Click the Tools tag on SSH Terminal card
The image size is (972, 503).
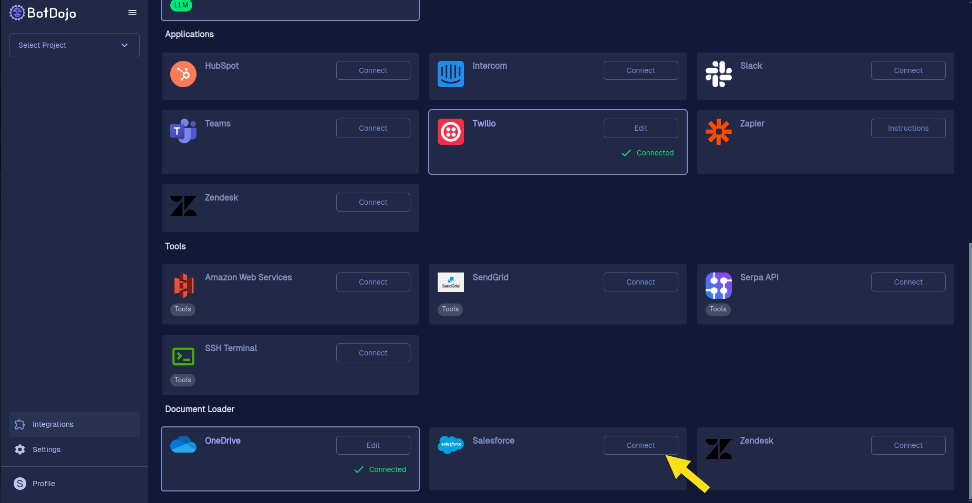pos(183,380)
